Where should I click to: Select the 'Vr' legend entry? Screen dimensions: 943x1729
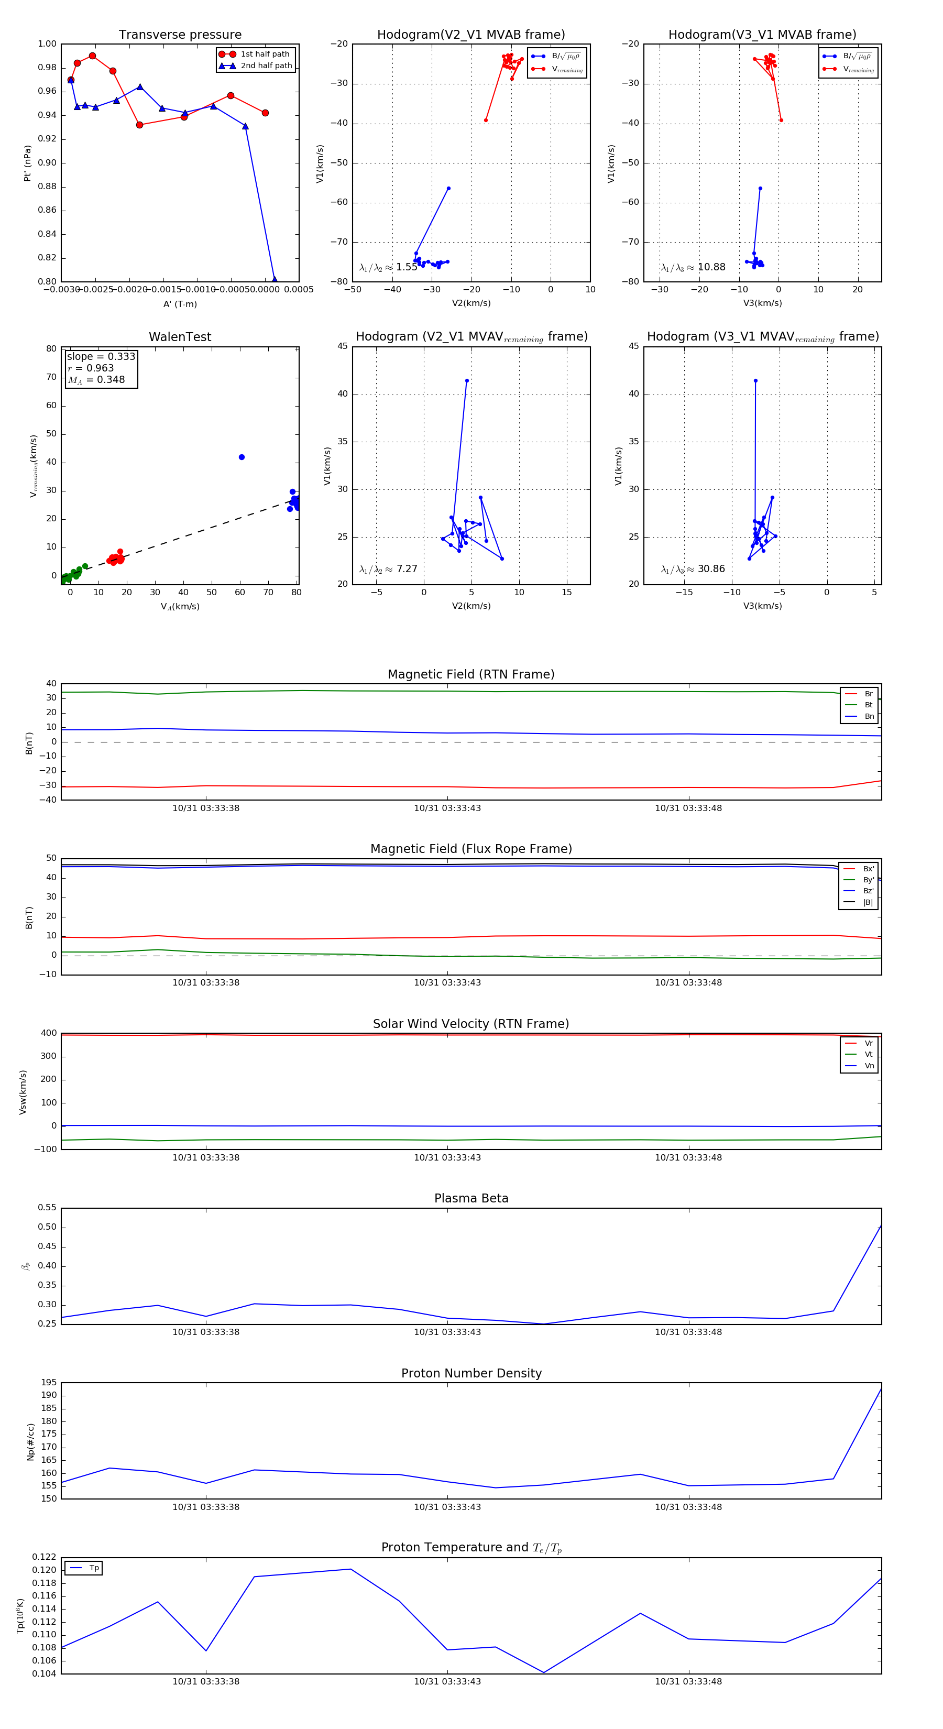859,1043
